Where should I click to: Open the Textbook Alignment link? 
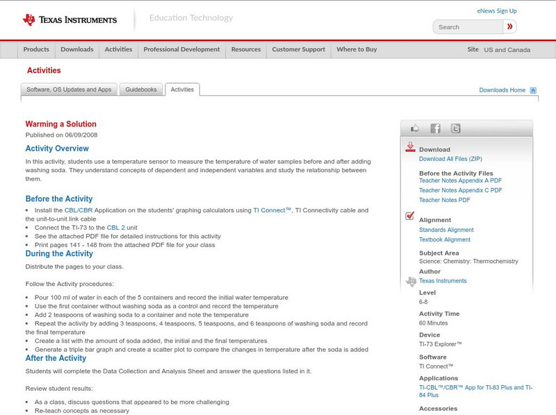pyautogui.click(x=445, y=239)
